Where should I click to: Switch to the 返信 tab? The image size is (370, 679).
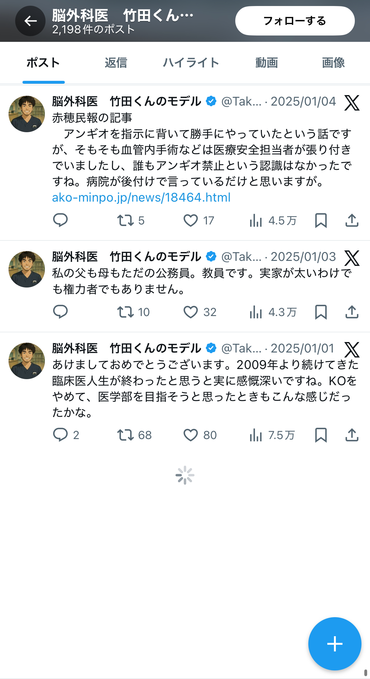coord(116,63)
